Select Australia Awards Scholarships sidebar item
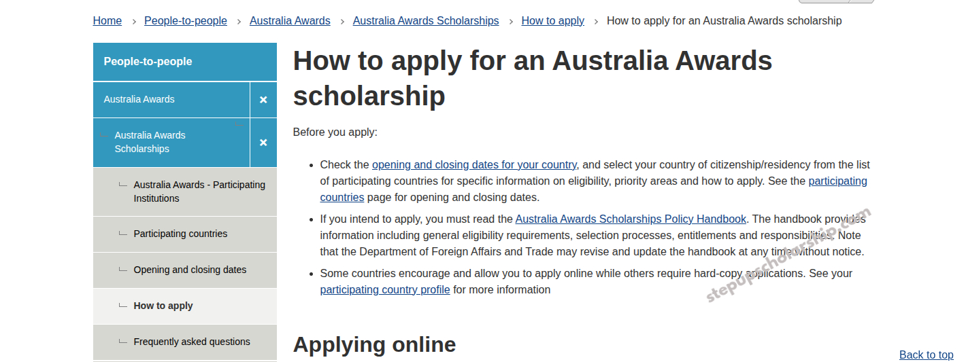 coord(150,142)
